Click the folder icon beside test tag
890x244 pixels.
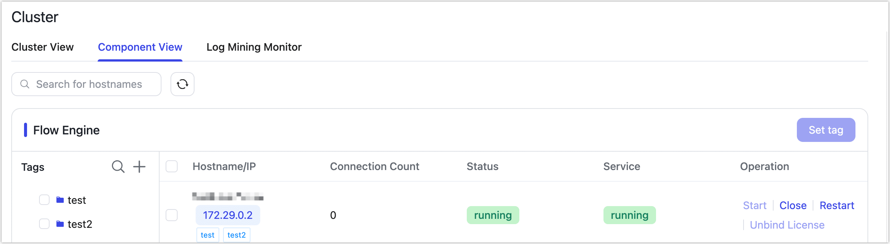click(60, 200)
